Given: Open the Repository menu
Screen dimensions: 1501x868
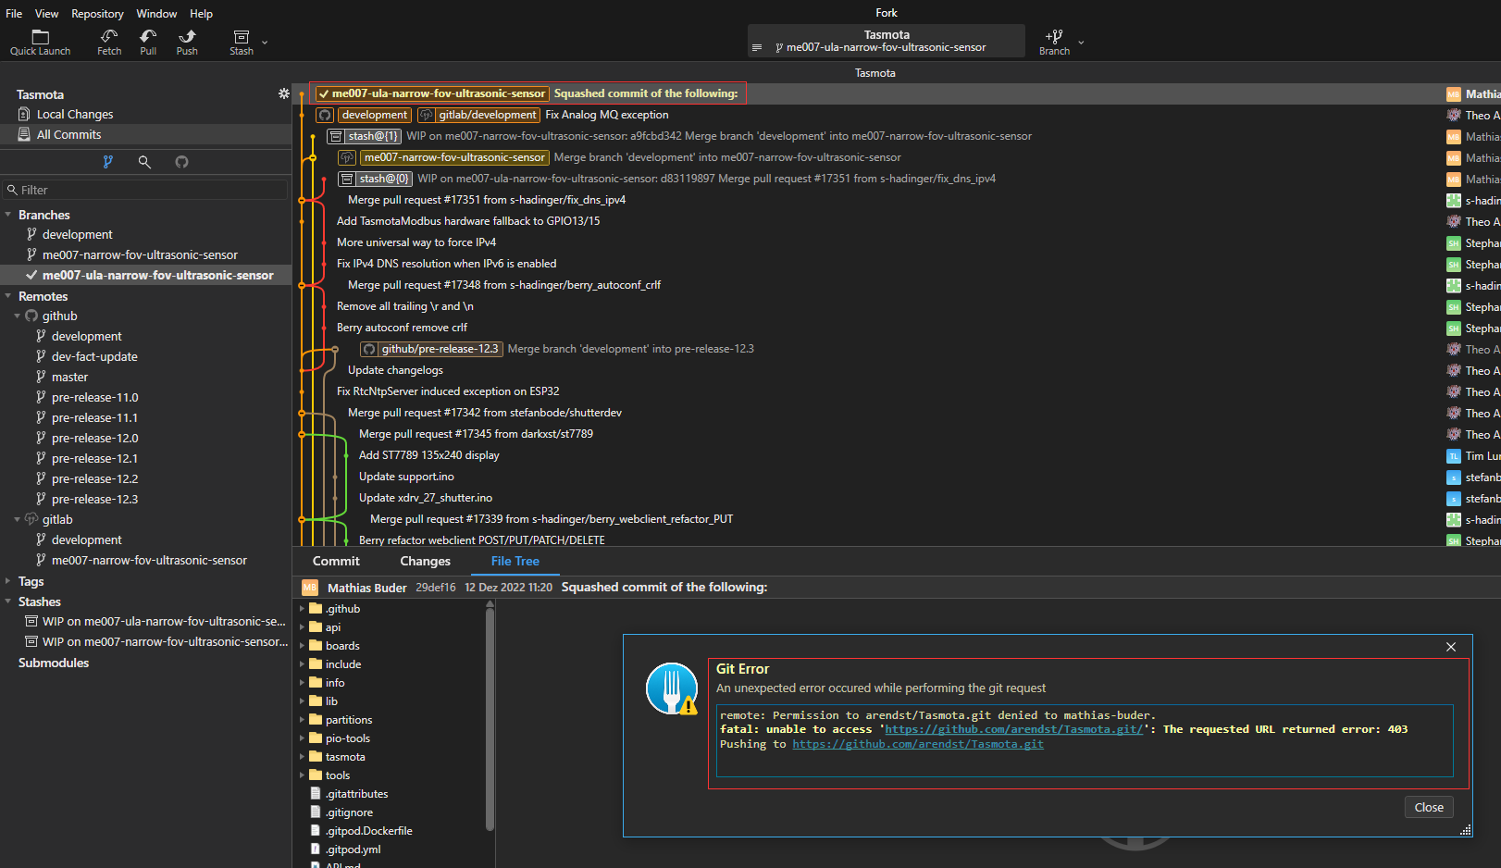Looking at the screenshot, I should point(97,13).
